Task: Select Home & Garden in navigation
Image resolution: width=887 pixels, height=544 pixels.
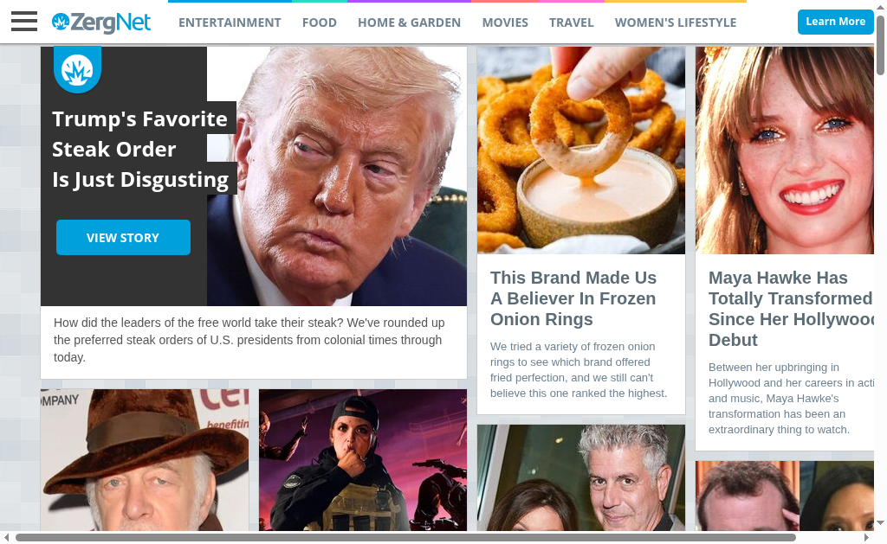Action: 409,22
